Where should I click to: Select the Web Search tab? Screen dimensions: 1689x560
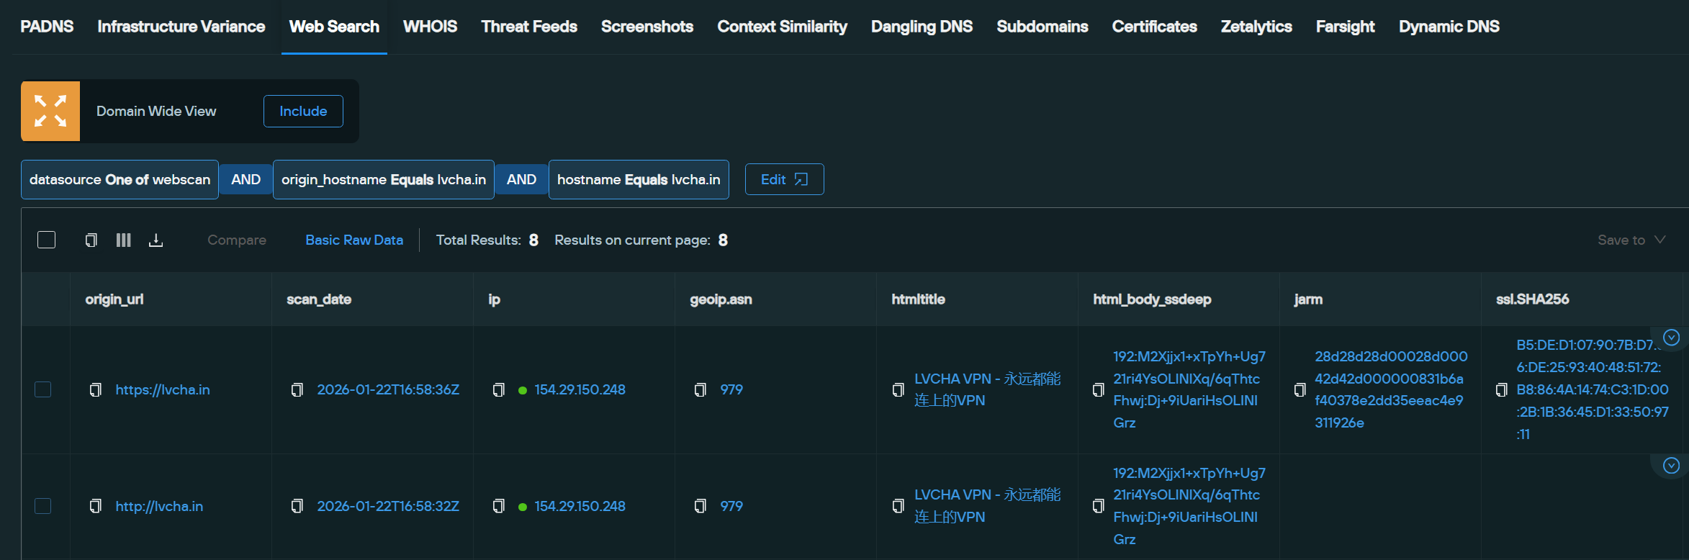[334, 27]
